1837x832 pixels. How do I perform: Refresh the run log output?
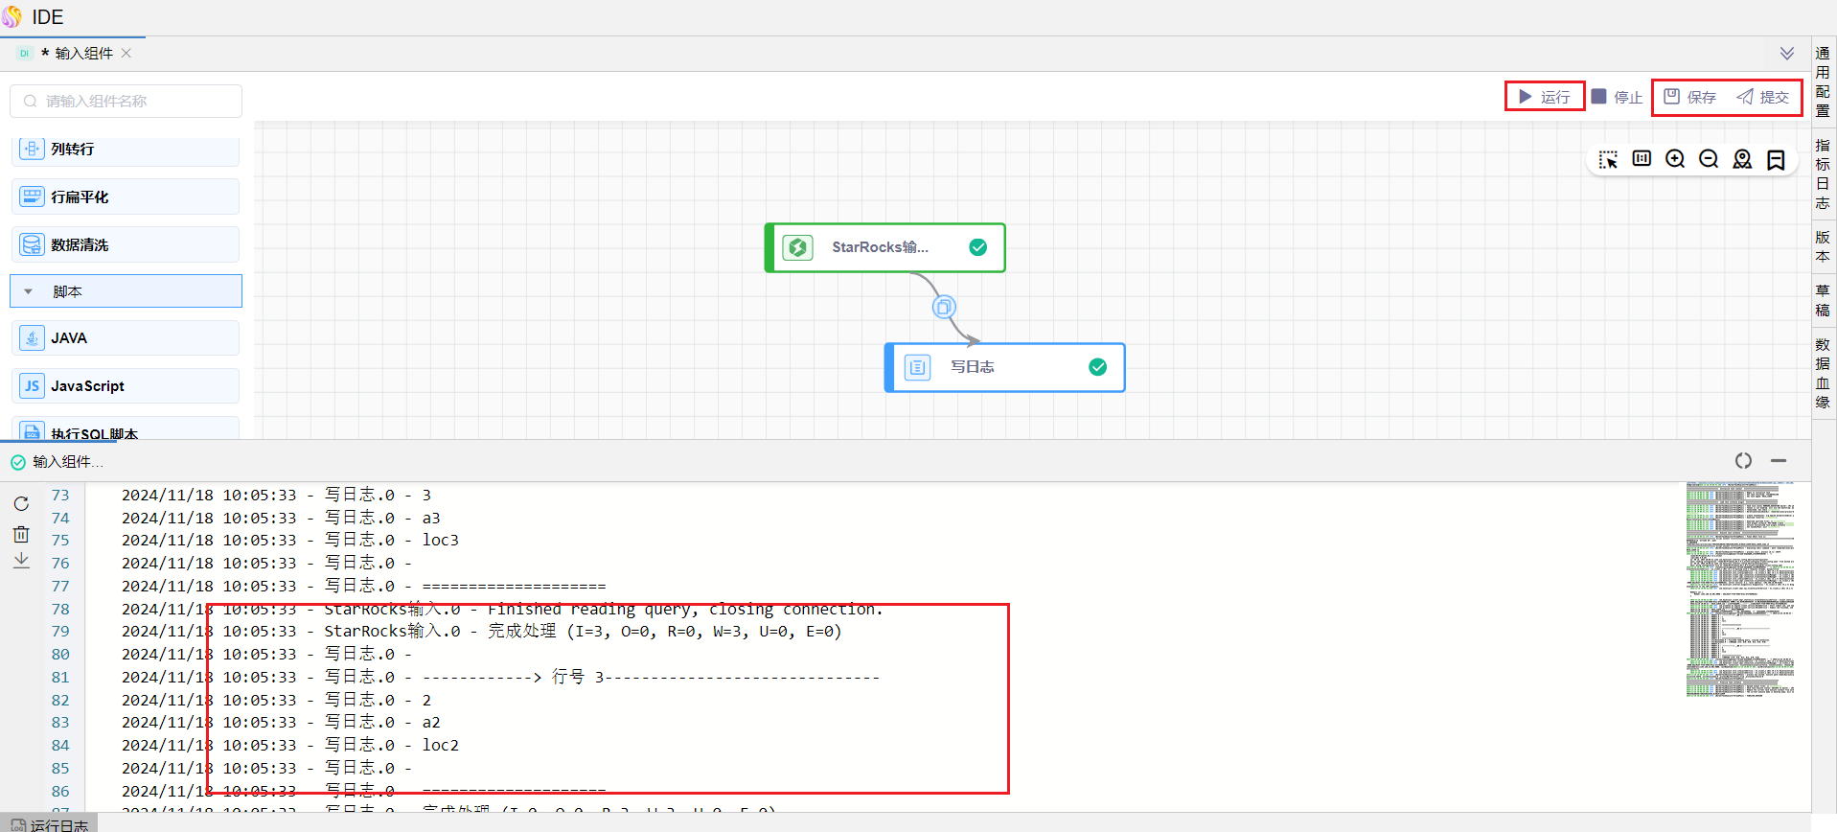click(x=21, y=503)
